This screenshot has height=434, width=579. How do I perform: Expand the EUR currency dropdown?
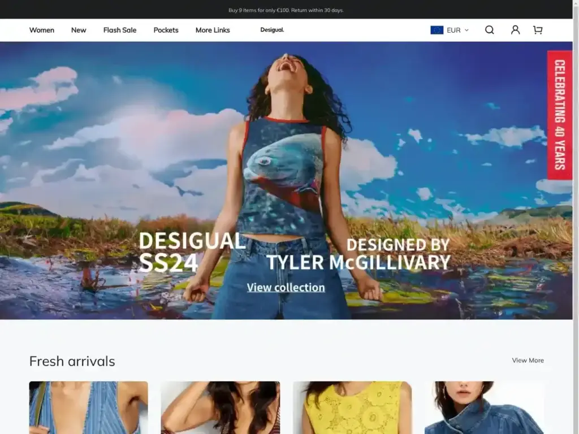tap(454, 30)
